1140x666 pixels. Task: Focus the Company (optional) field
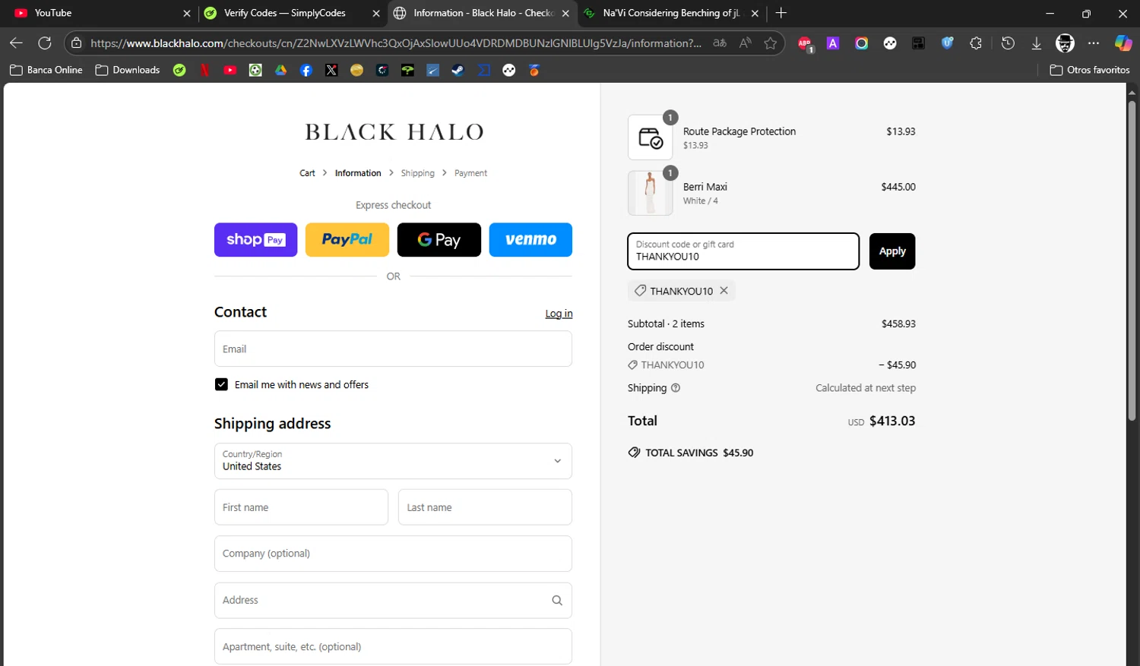[x=393, y=554]
